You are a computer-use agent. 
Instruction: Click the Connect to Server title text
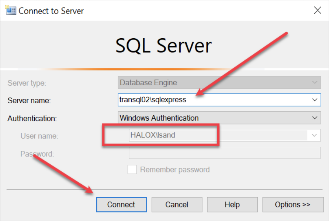[51, 11]
